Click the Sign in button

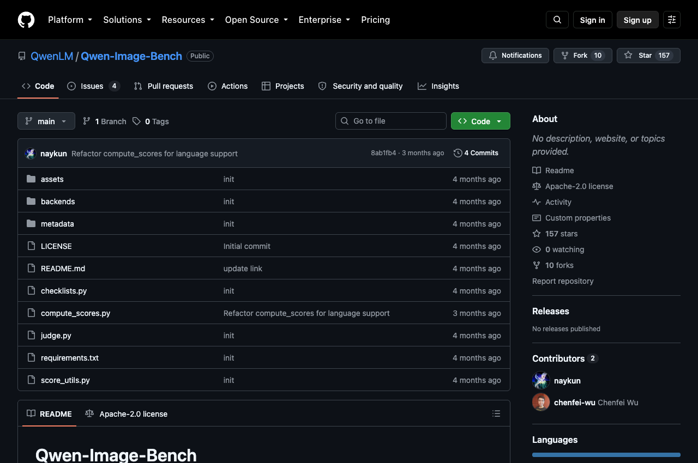(x=593, y=20)
